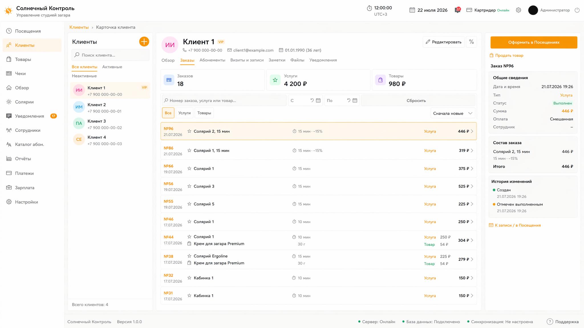Click the percent discount button
The image size is (584, 328).
coord(471,42)
